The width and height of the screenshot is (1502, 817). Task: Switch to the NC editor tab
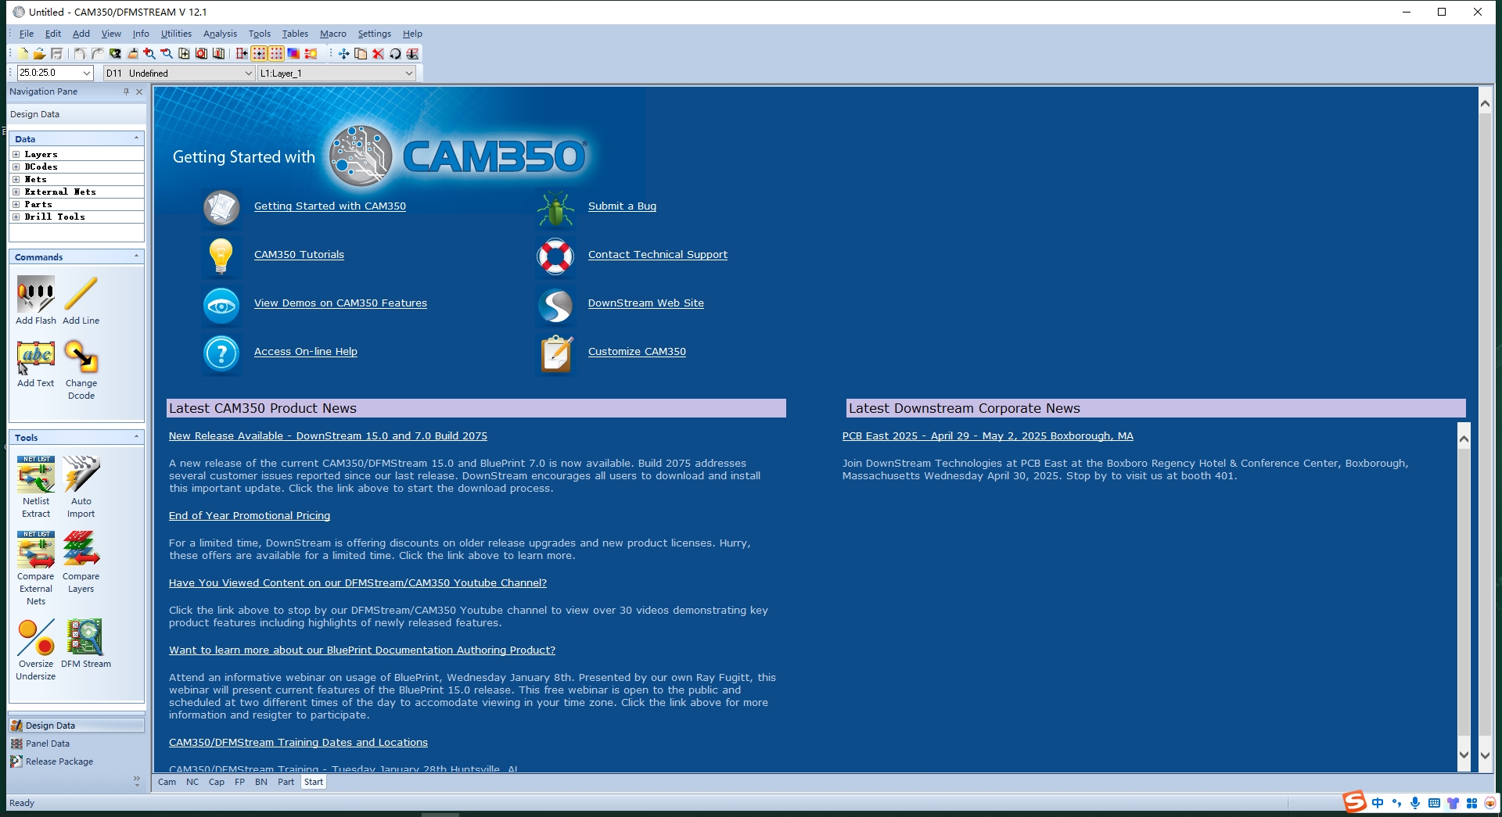192,782
